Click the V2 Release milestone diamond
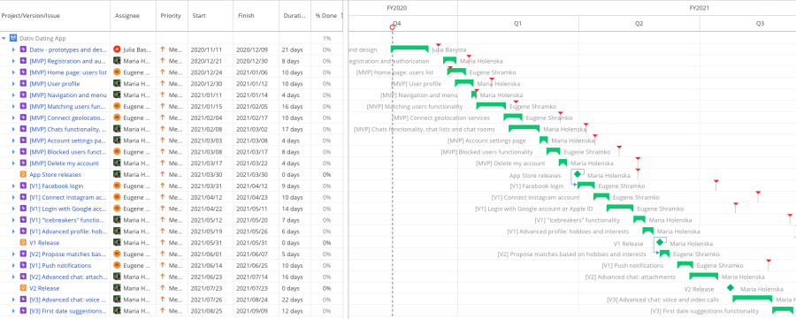The image size is (796, 319). (x=730, y=287)
